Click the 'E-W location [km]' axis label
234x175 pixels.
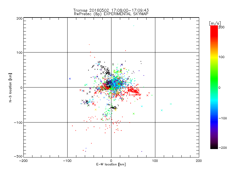click(111, 164)
